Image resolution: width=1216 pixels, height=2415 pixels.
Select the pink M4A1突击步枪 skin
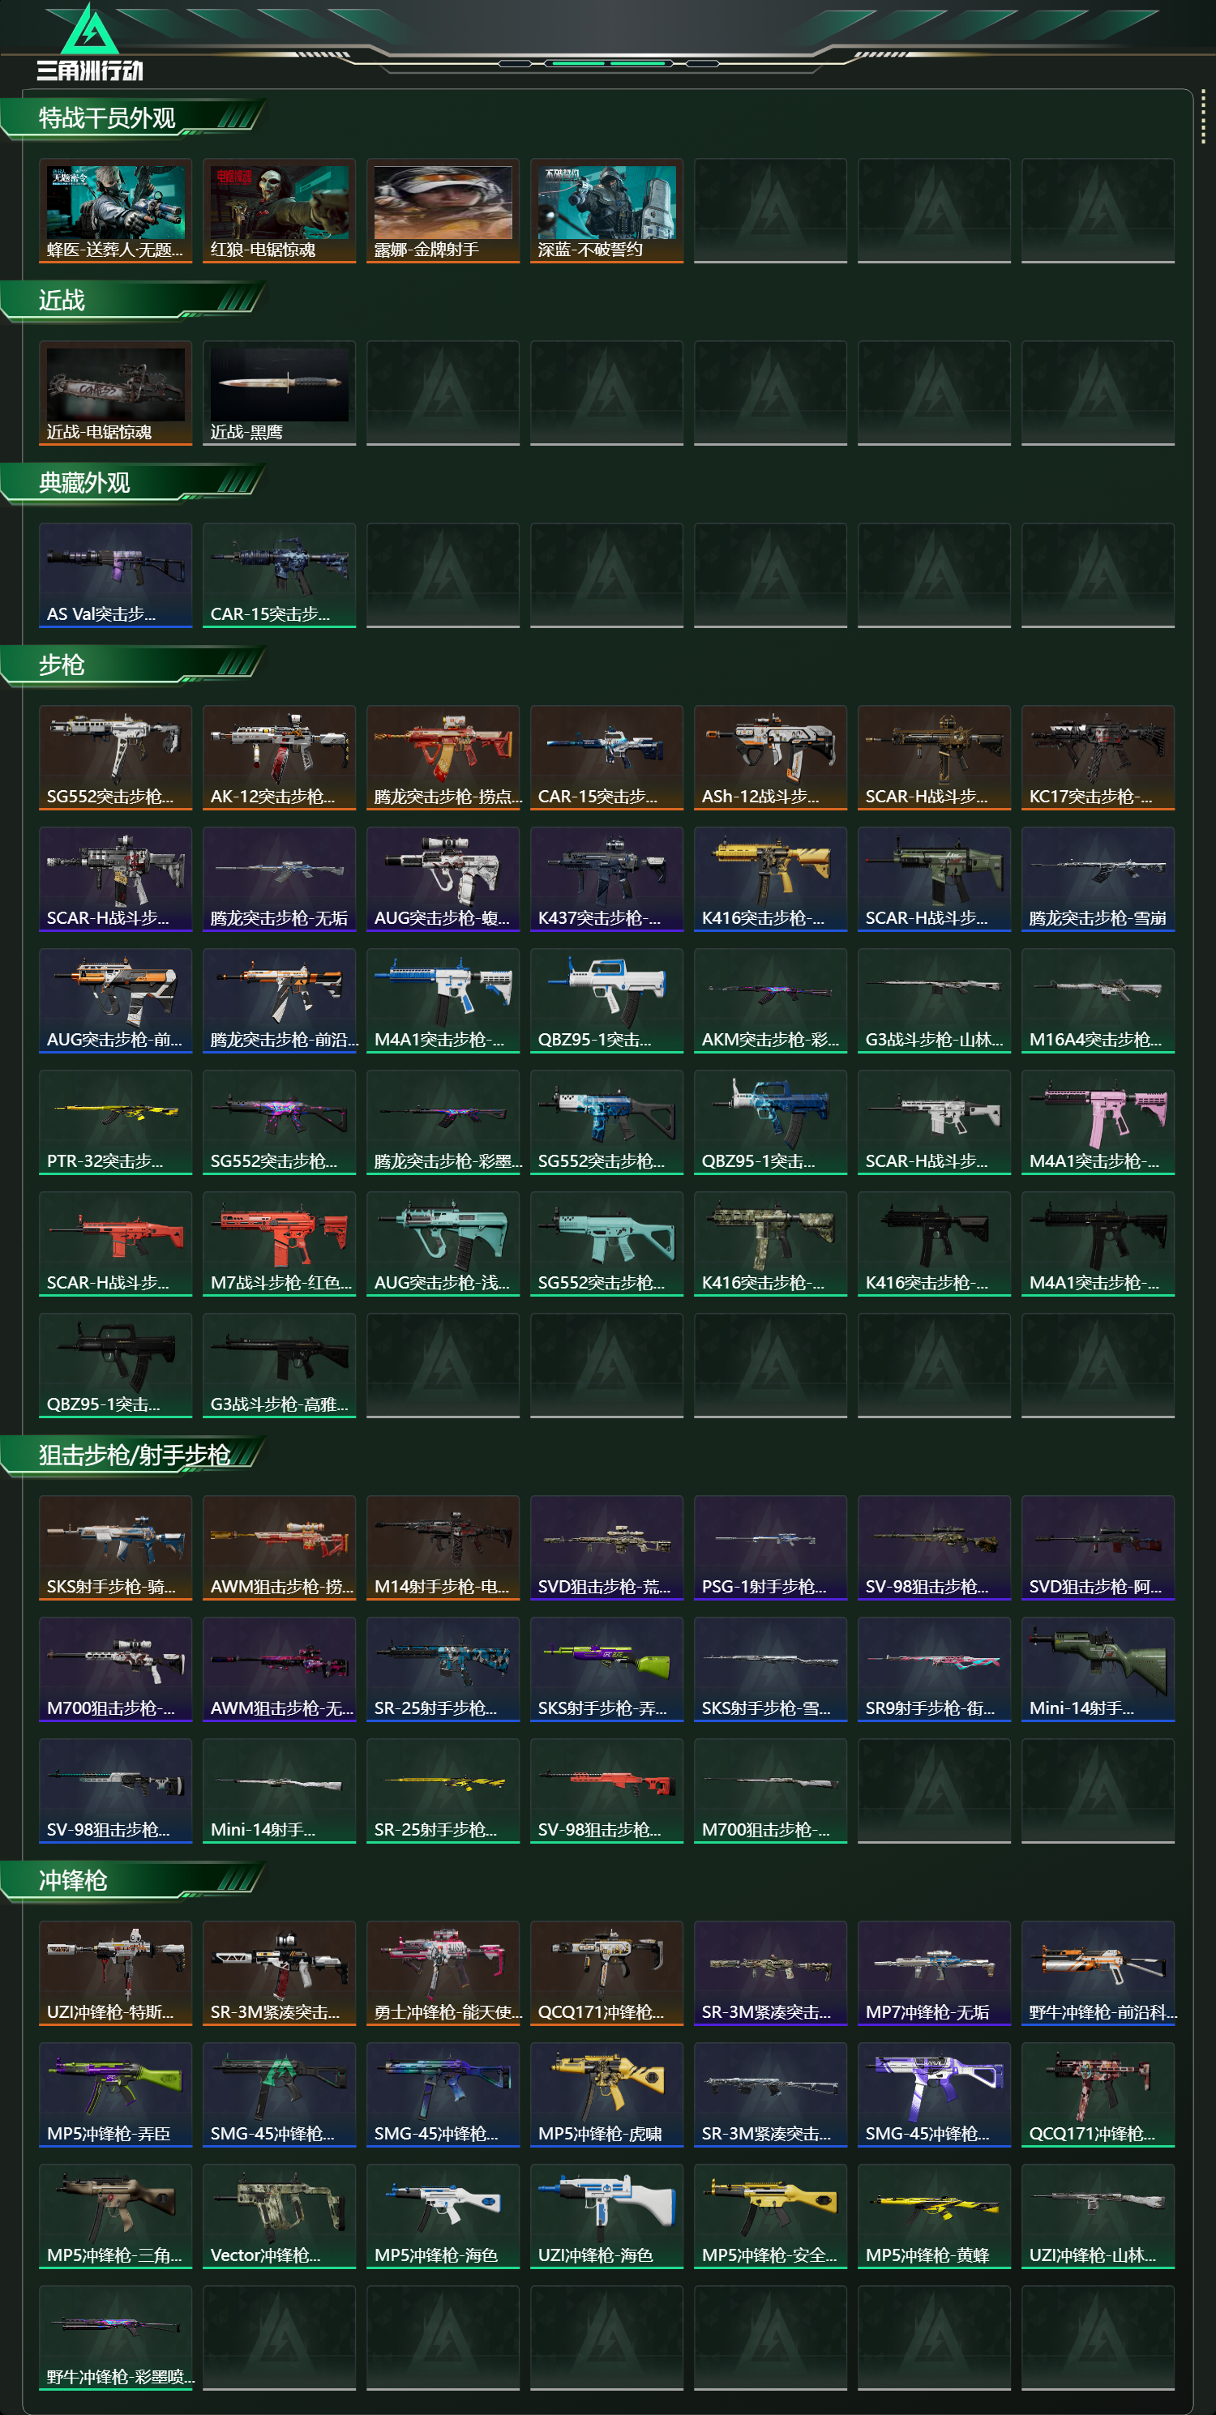coord(1098,1122)
